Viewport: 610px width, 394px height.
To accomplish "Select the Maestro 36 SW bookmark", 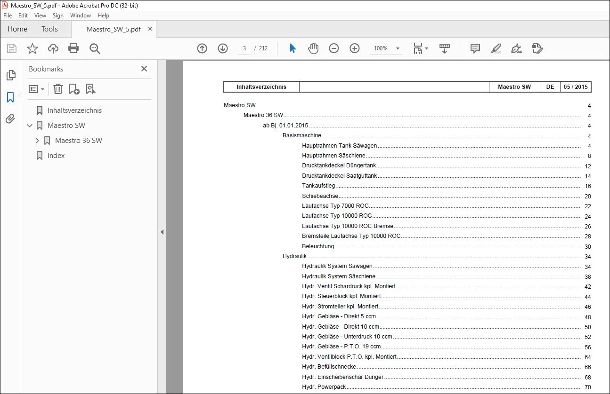I will coord(79,141).
